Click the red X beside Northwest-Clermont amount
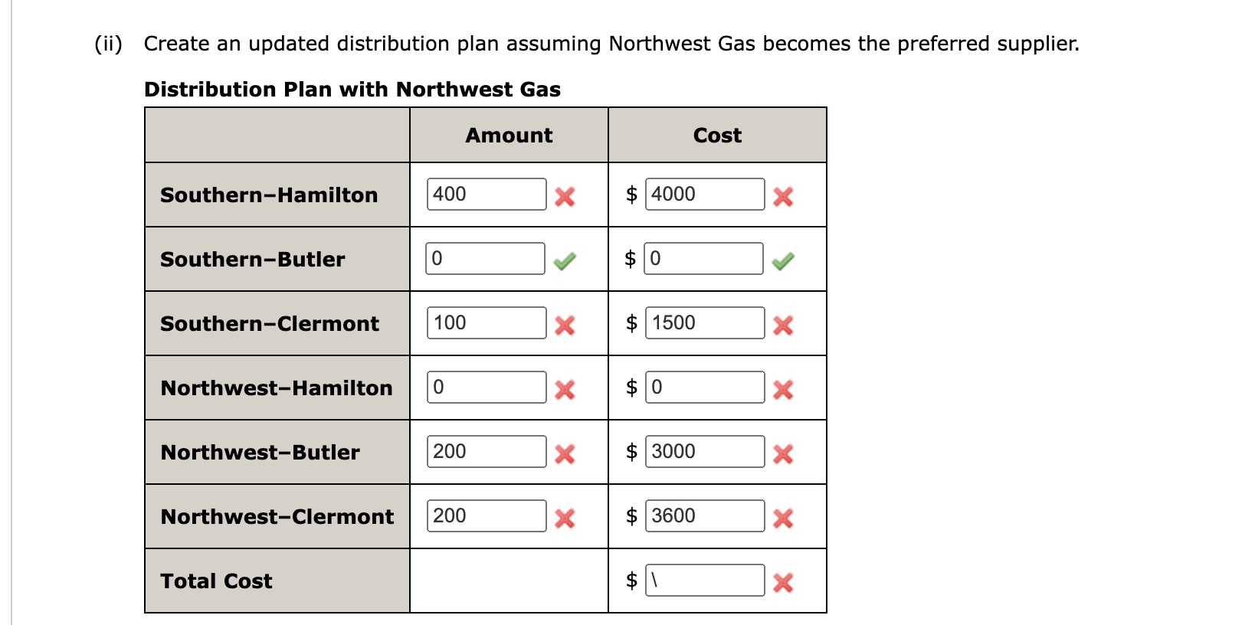The image size is (1255, 625). (565, 519)
